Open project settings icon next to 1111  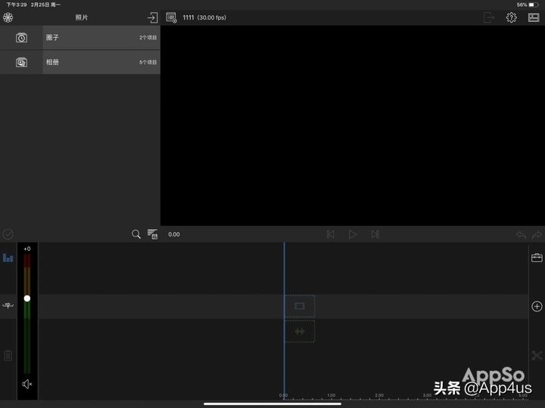coord(171,17)
